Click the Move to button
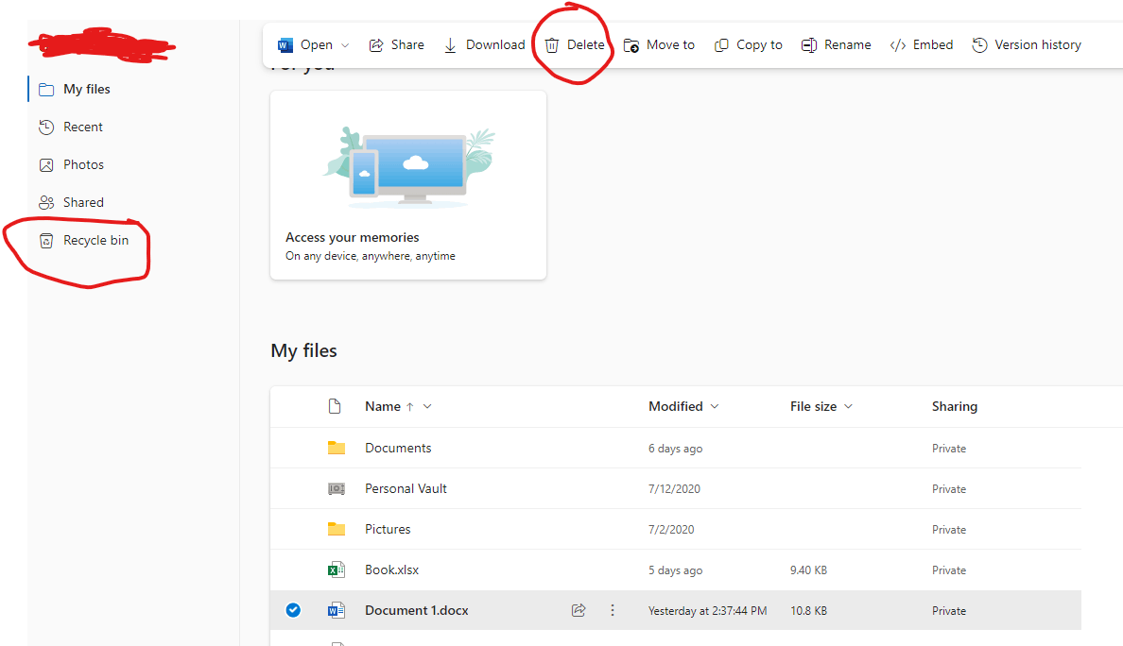The image size is (1123, 646). click(659, 45)
